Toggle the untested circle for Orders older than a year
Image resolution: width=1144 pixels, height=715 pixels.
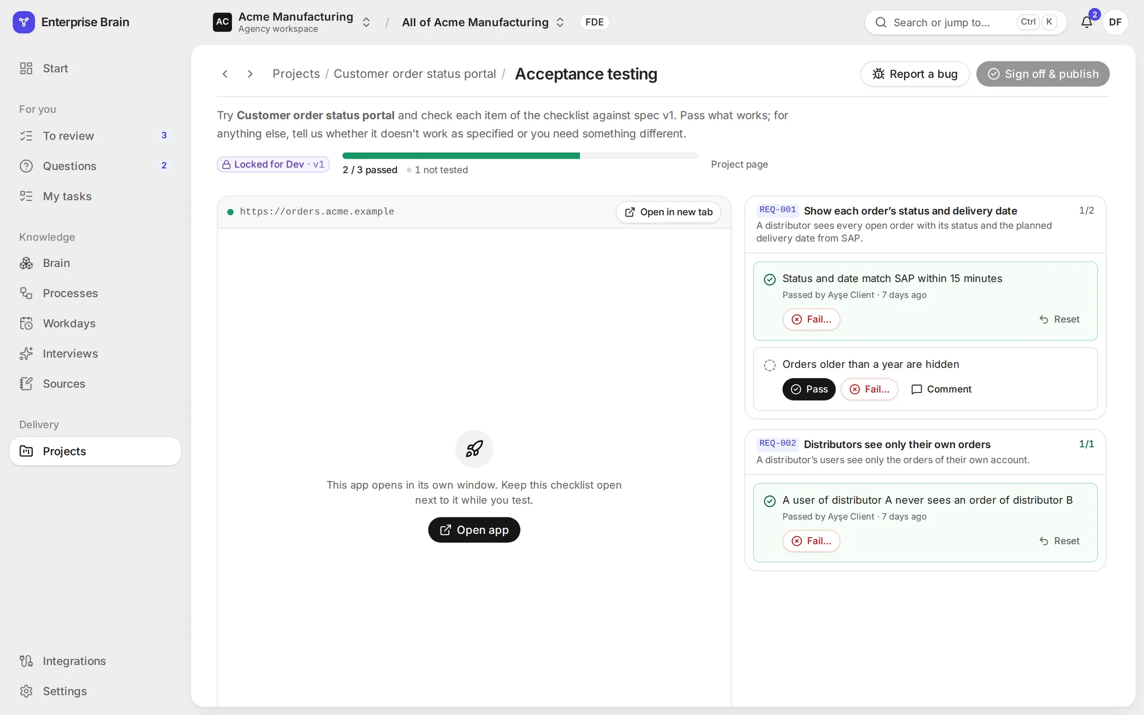pos(770,365)
